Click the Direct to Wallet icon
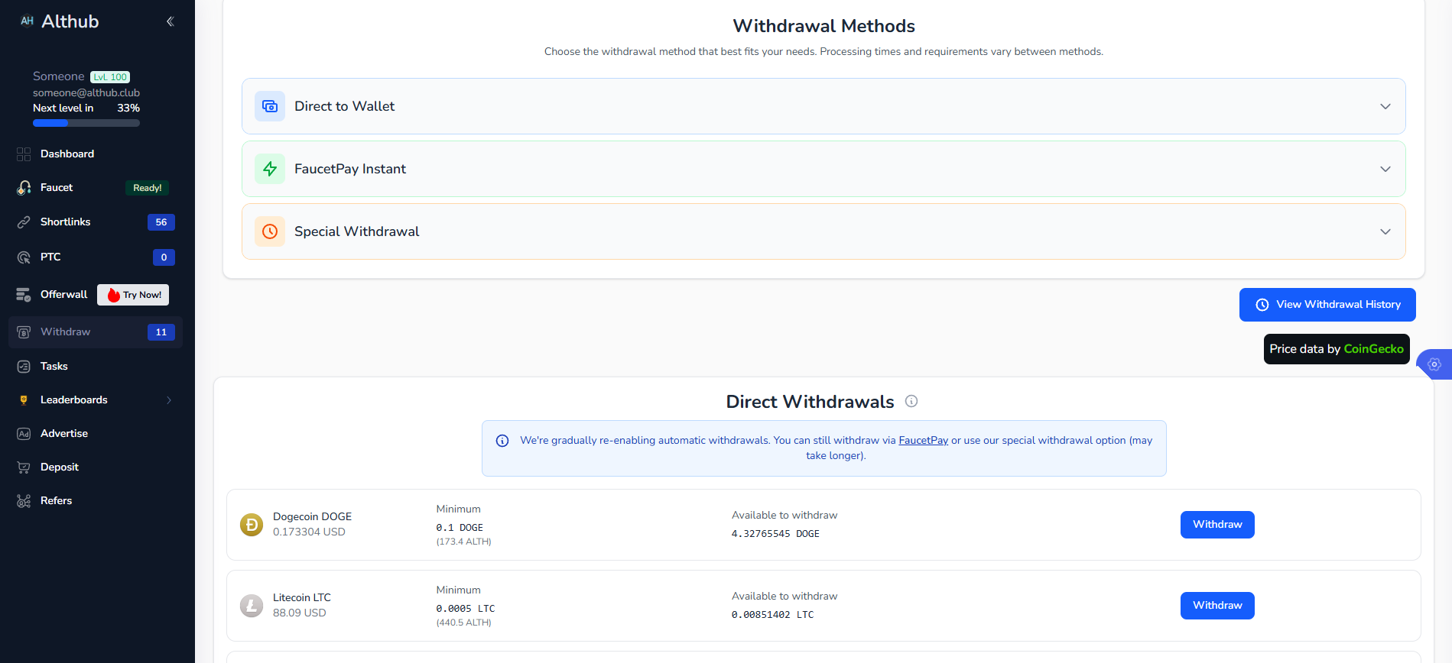Image resolution: width=1452 pixels, height=663 pixels. coord(270,106)
